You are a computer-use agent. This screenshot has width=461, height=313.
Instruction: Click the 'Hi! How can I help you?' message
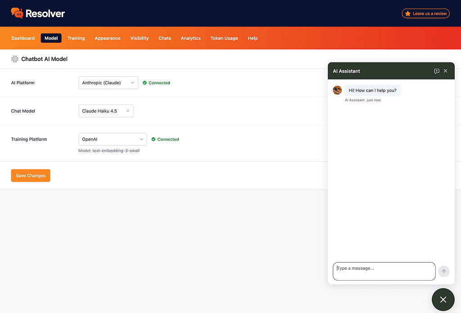point(372,91)
